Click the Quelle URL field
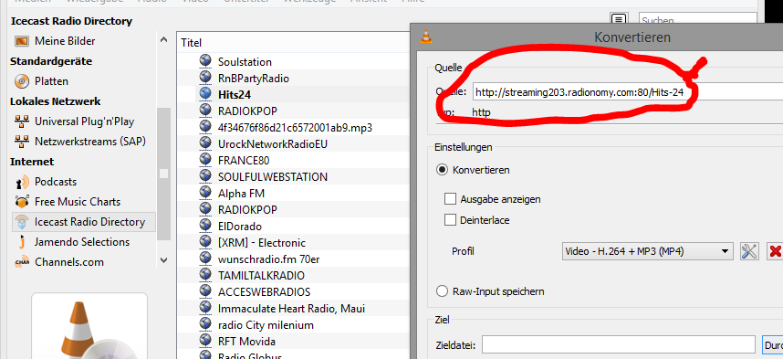Viewport: 783px width, 359px height. (x=628, y=92)
